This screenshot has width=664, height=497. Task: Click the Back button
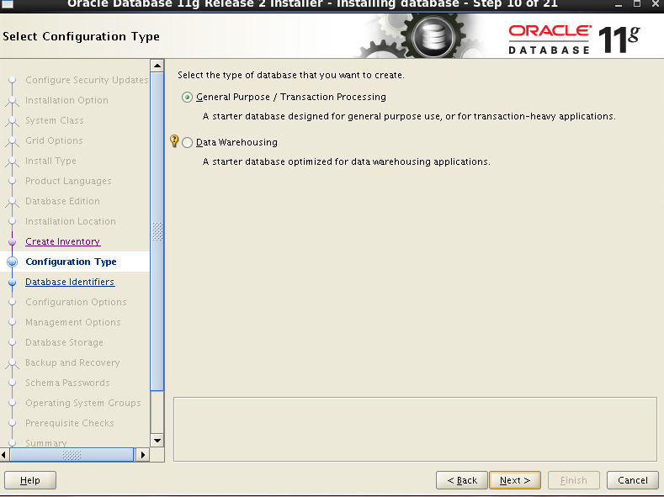click(461, 480)
